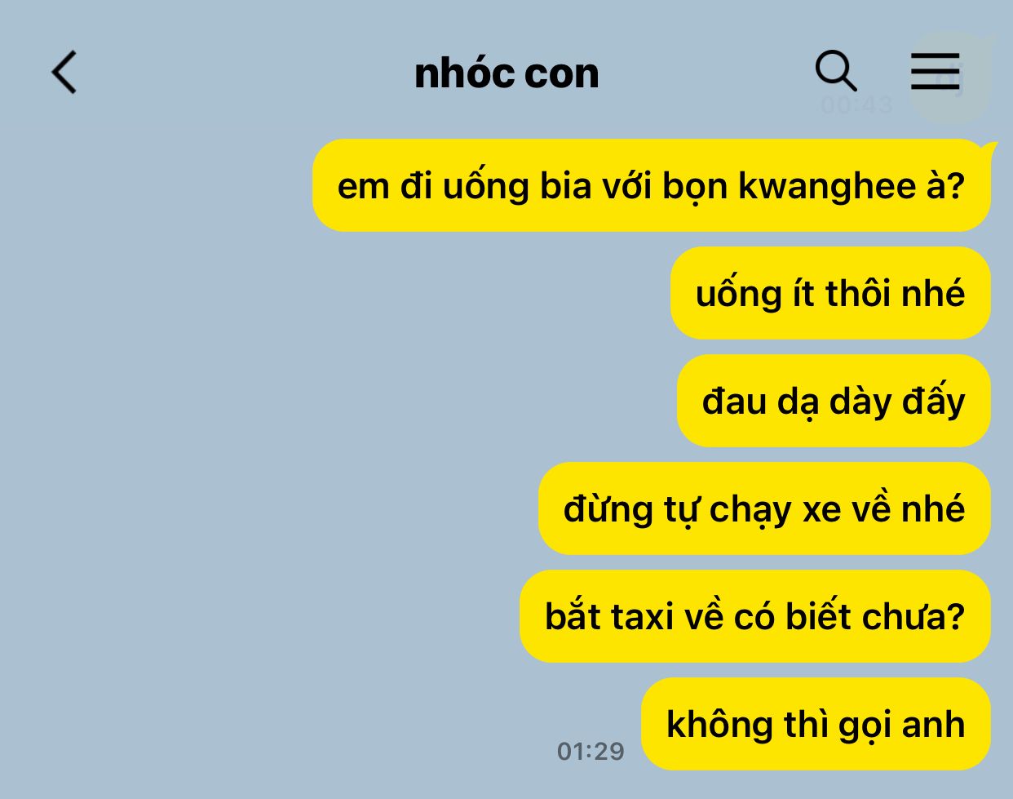Select the last bubble "không thì gọi anh"
Screen dimensions: 1013x799
pos(816,724)
